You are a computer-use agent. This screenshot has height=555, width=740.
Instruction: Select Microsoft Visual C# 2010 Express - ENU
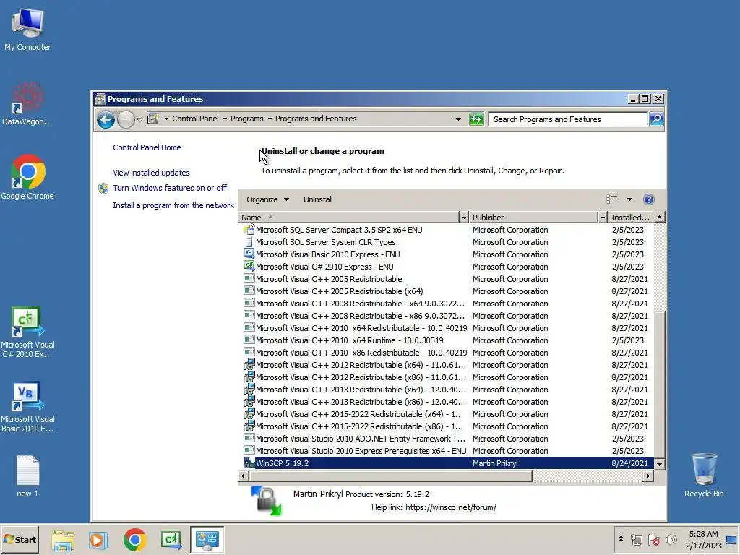446,267
